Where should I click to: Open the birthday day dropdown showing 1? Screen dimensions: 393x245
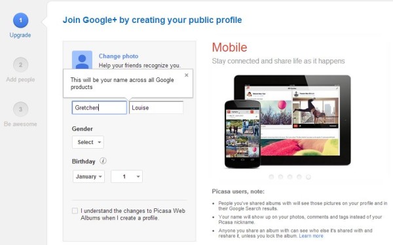(x=127, y=176)
